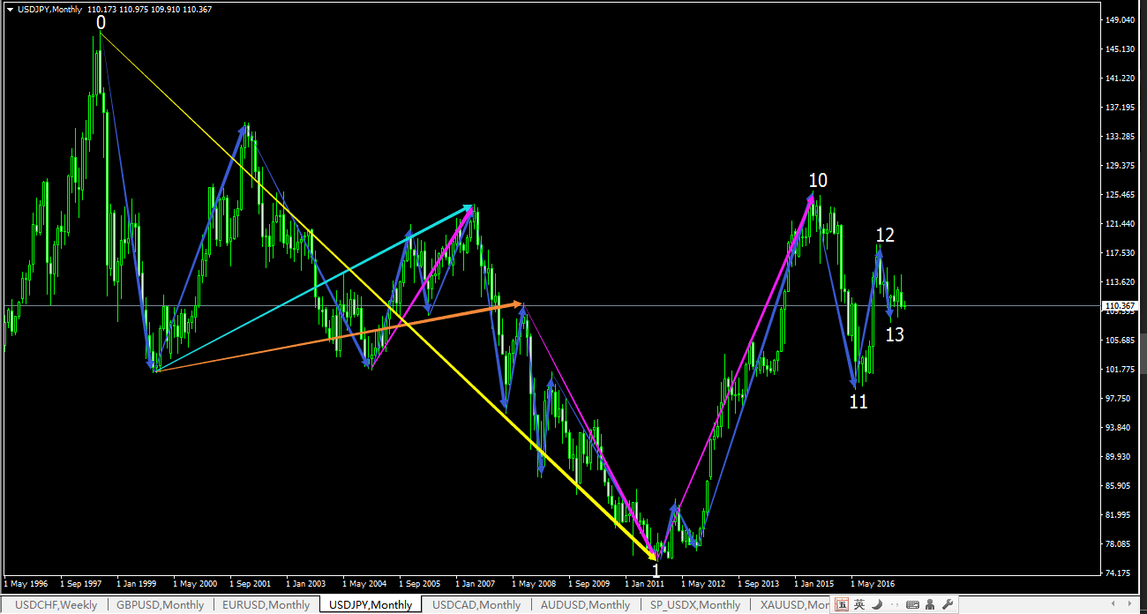Switch to the SP_USDX,Monthly tab

tap(694, 605)
